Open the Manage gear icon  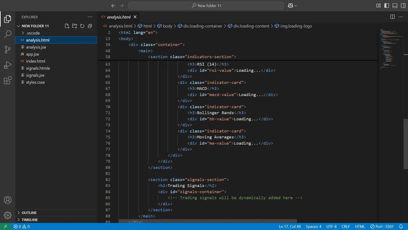pos(8,215)
